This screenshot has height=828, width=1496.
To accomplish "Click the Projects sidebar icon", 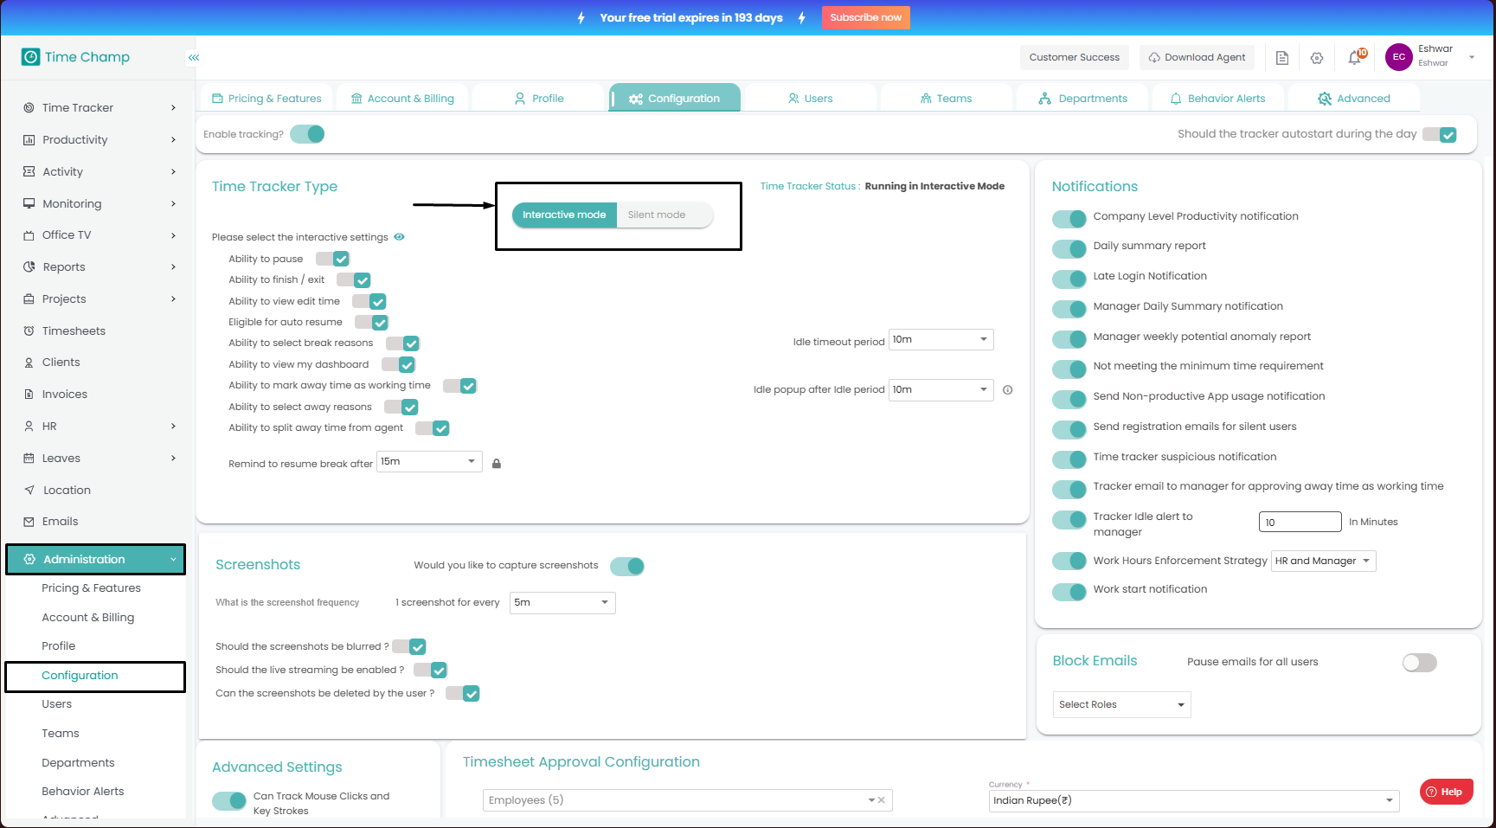I will (x=29, y=299).
